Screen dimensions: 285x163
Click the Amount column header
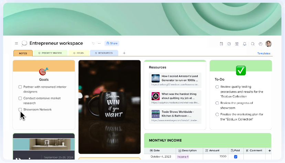tap(216, 151)
